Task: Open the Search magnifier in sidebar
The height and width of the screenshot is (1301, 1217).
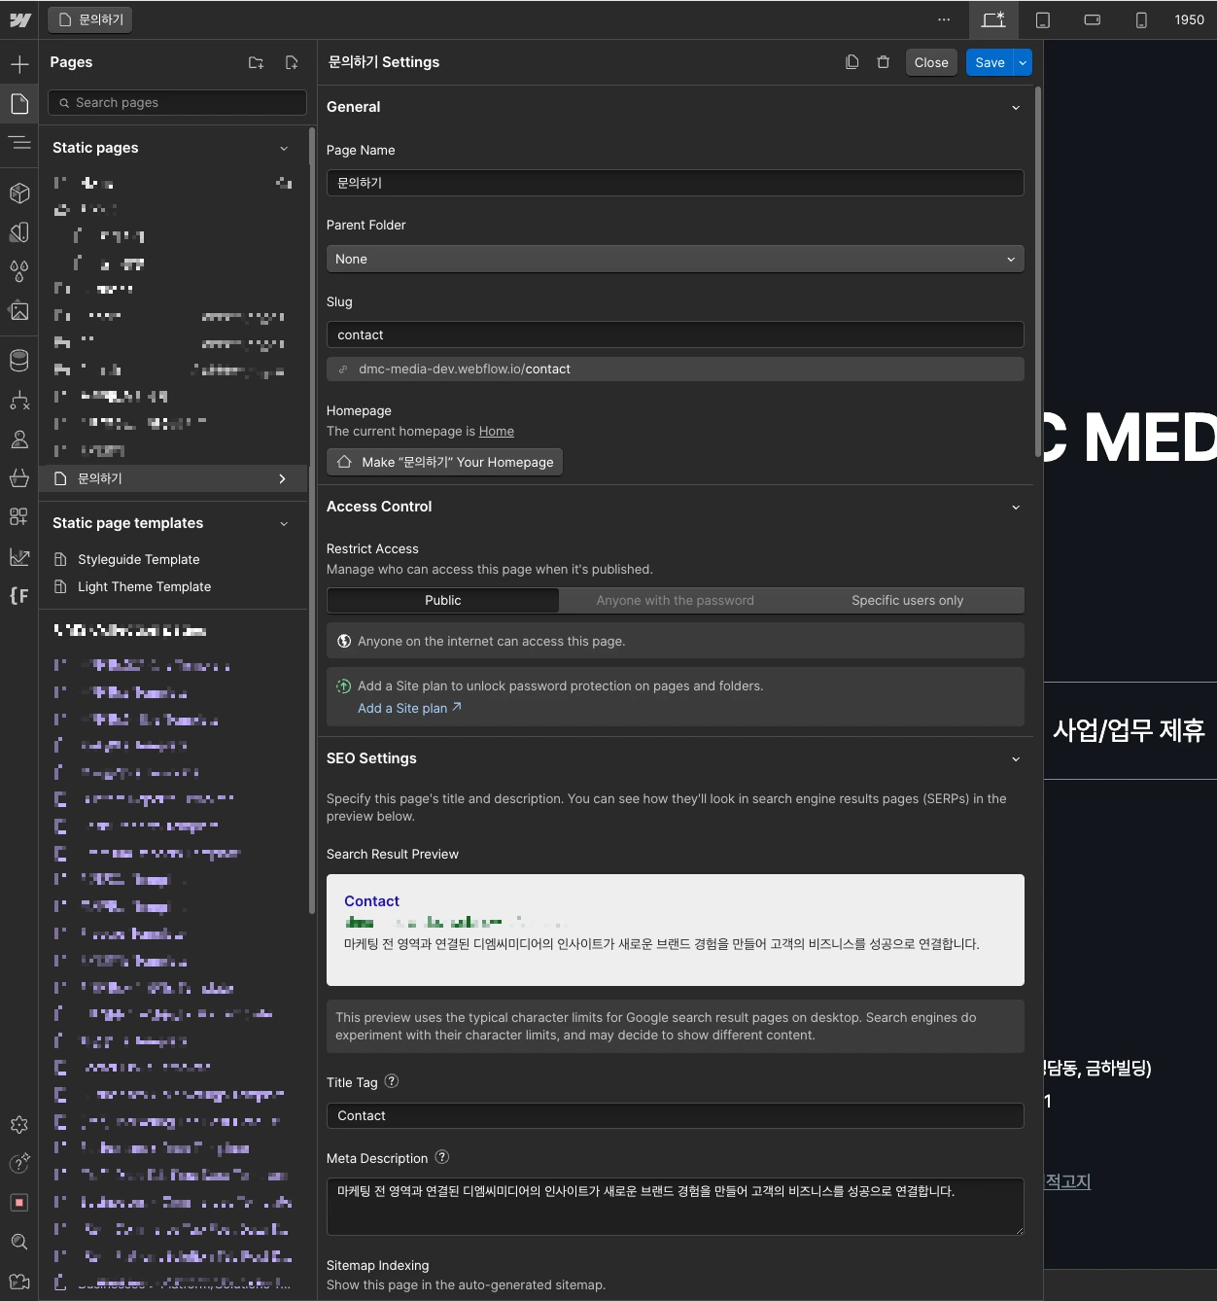Action: point(19,1242)
